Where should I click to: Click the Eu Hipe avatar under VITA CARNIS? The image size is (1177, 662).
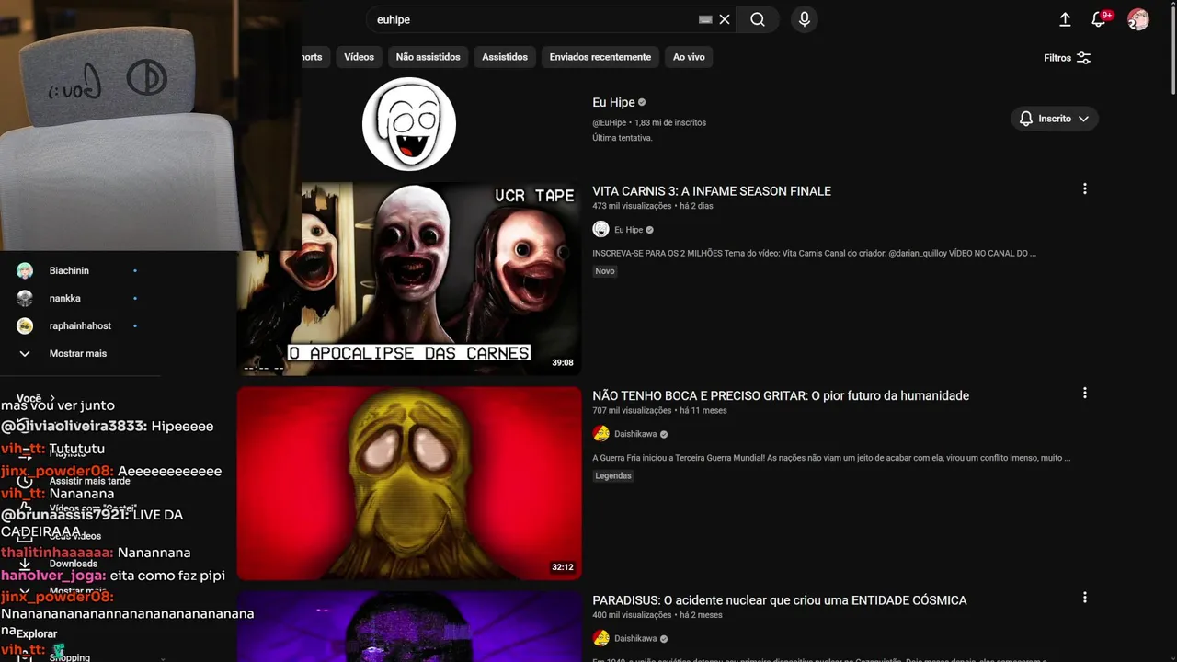pyautogui.click(x=600, y=229)
